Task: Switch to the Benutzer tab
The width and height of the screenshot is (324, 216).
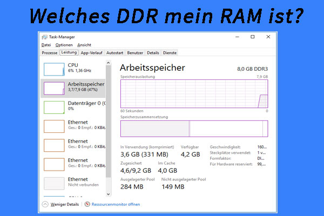Action: 135,53
